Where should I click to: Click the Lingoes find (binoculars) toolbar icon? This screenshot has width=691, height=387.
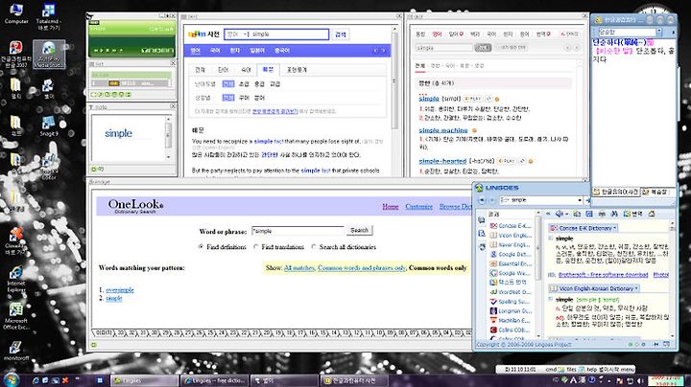(x=614, y=214)
